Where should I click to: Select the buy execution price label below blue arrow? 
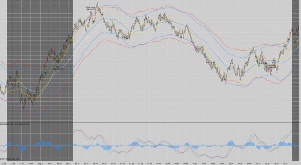click(58, 69)
